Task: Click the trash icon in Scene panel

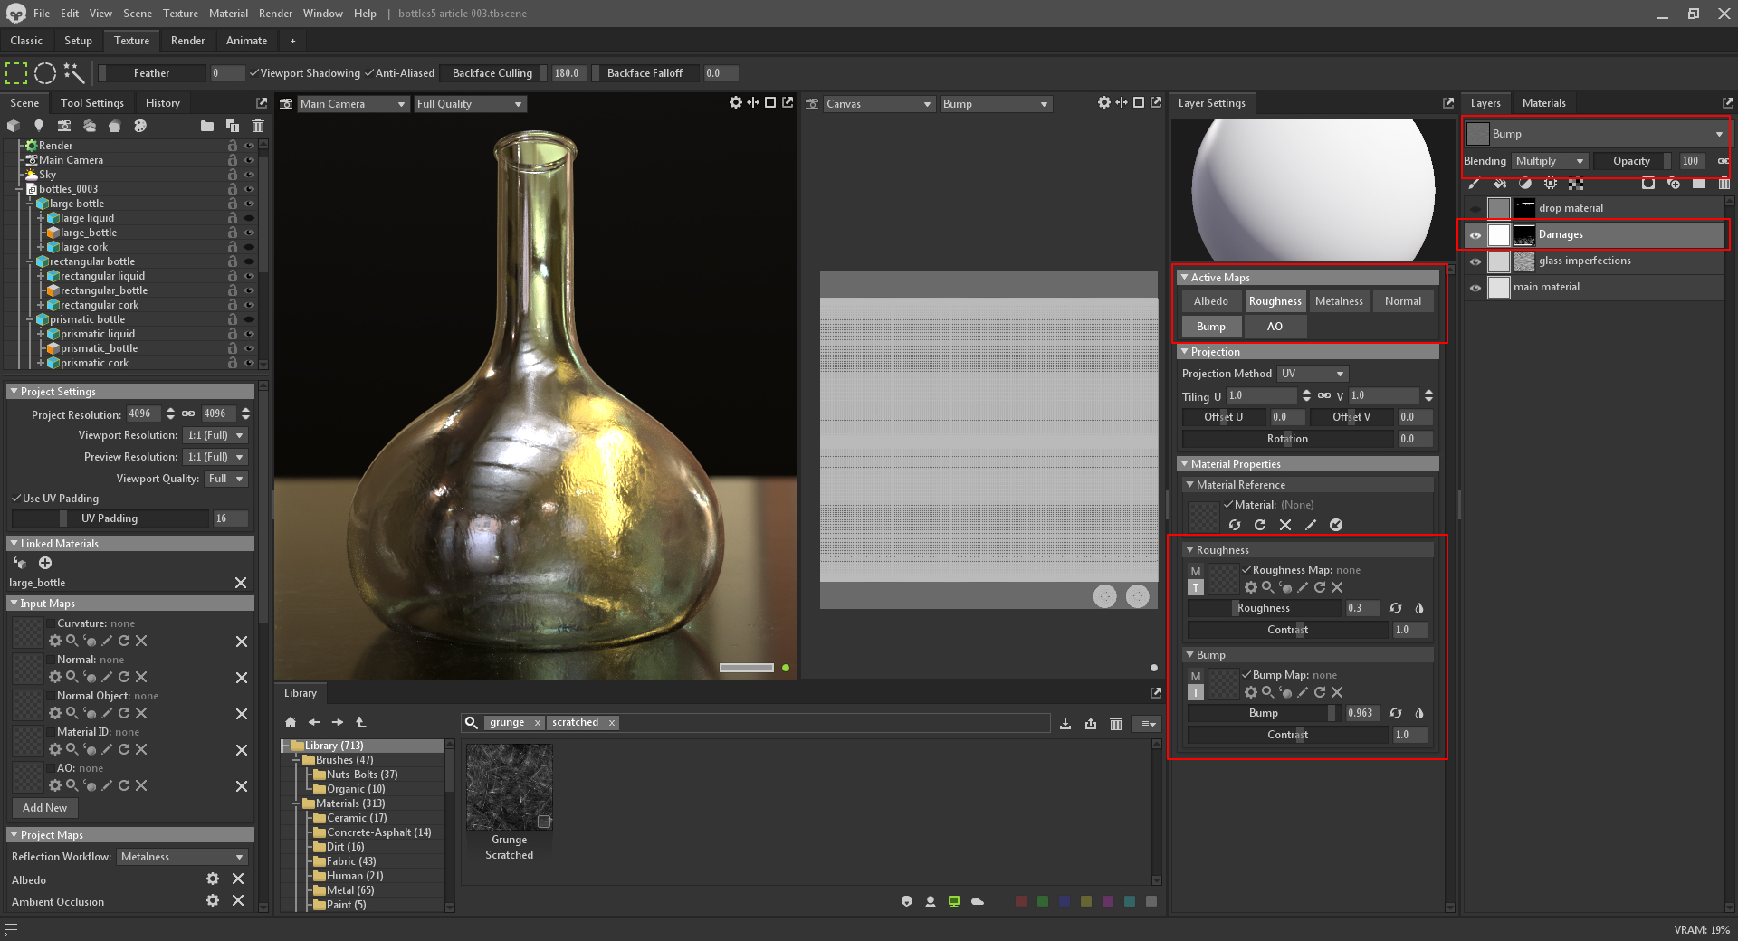Action: click(258, 126)
